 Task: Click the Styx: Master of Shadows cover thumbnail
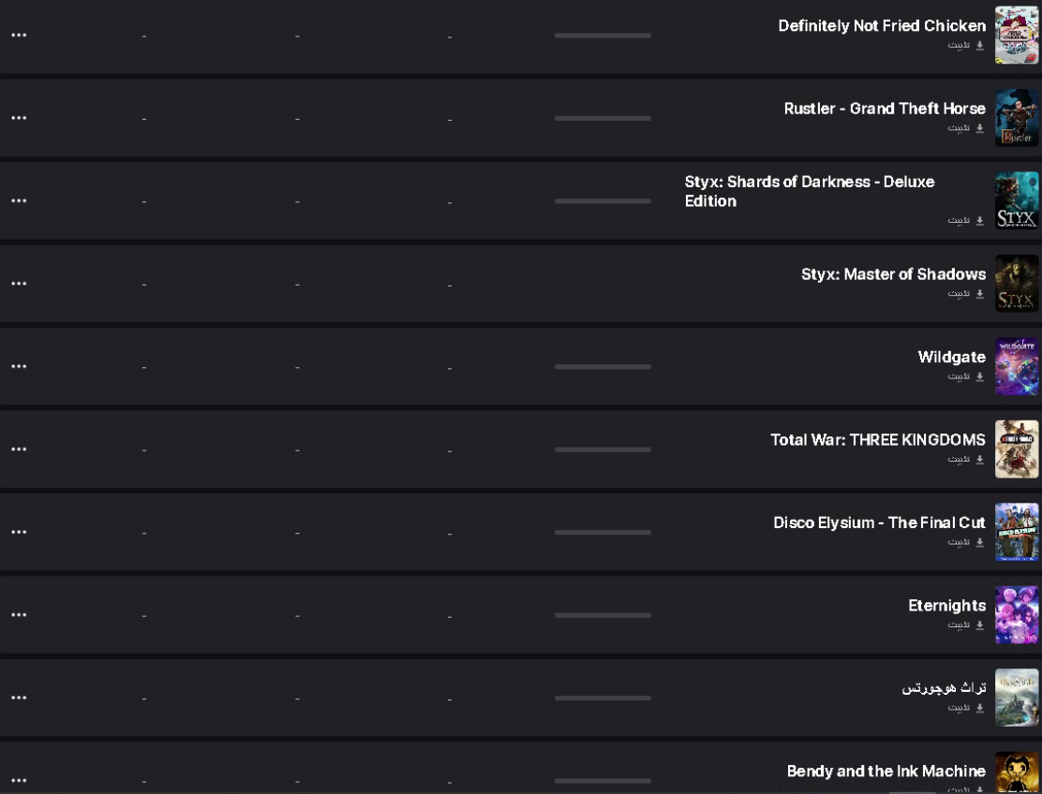[1017, 284]
